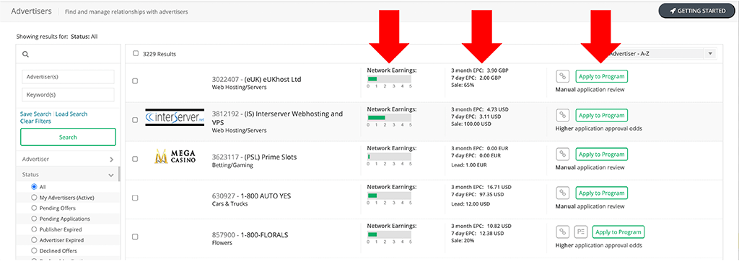Click the Clear Filters link
The image size is (739, 261).
point(36,121)
